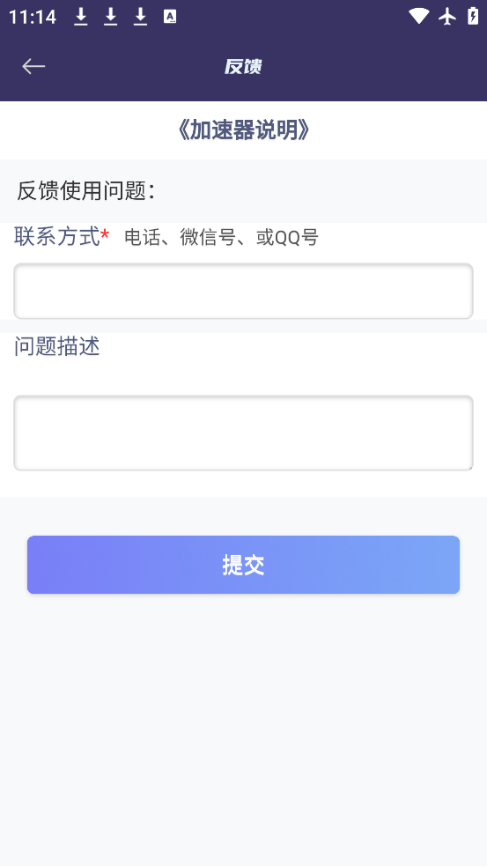Open the 《加速器说明》 link
The width and height of the screenshot is (487, 866).
[x=243, y=130]
